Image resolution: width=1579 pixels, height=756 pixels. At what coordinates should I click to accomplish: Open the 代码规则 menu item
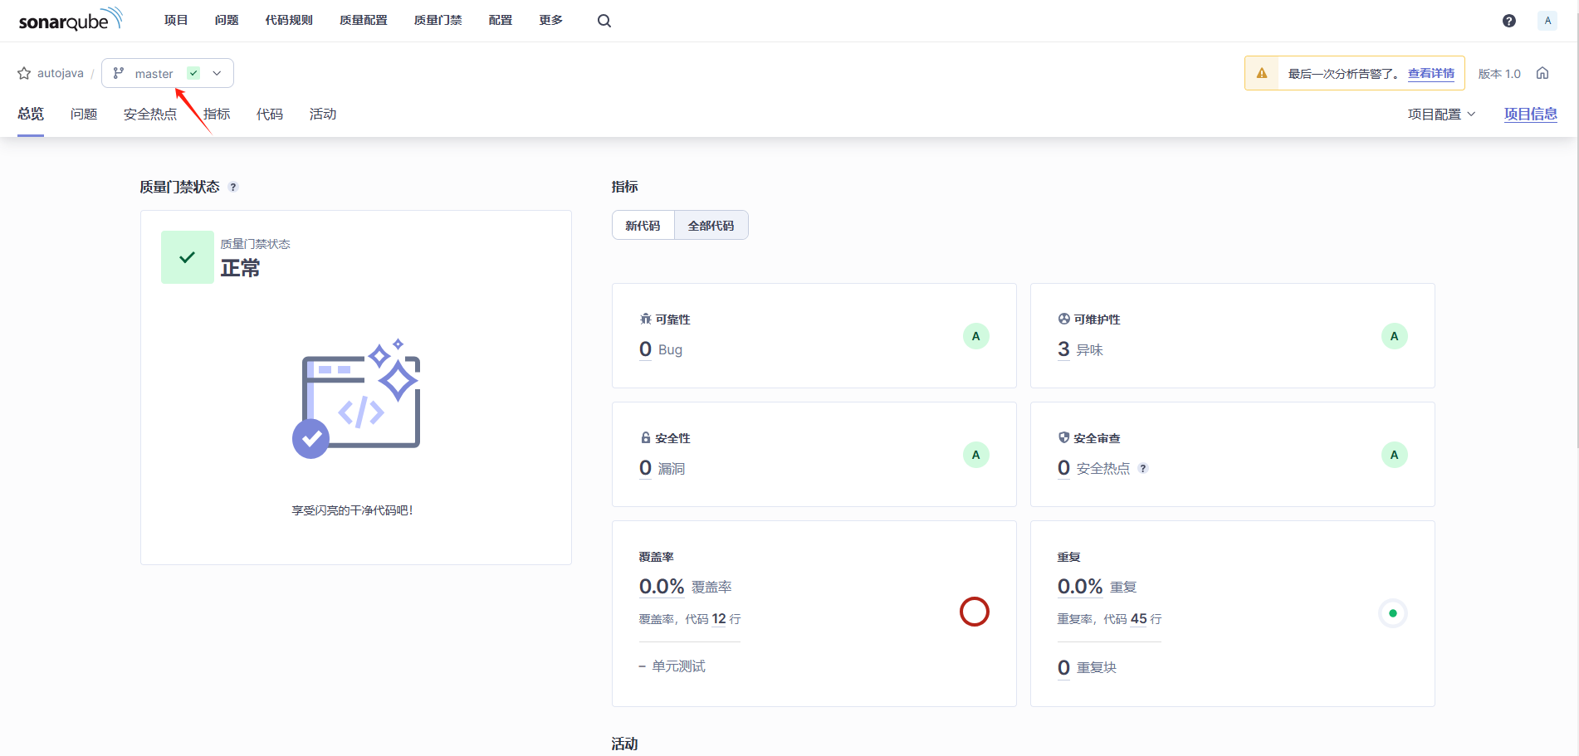(289, 20)
